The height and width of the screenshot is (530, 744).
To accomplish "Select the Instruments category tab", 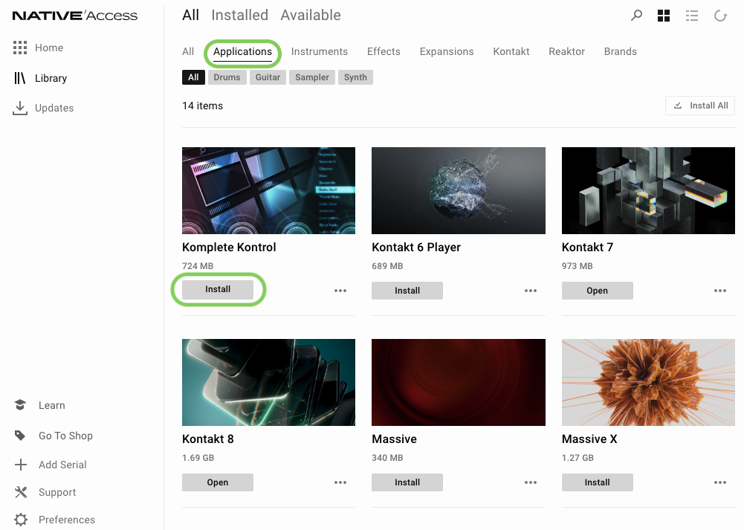I will point(320,51).
